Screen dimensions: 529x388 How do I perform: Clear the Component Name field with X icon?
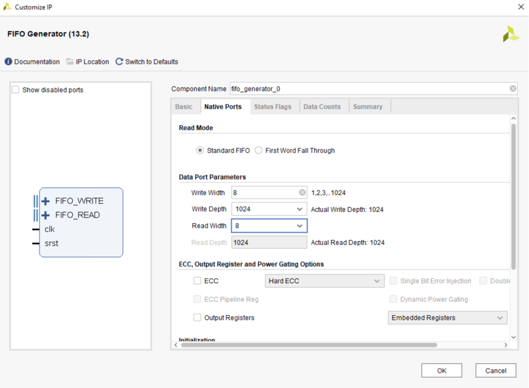[512, 89]
